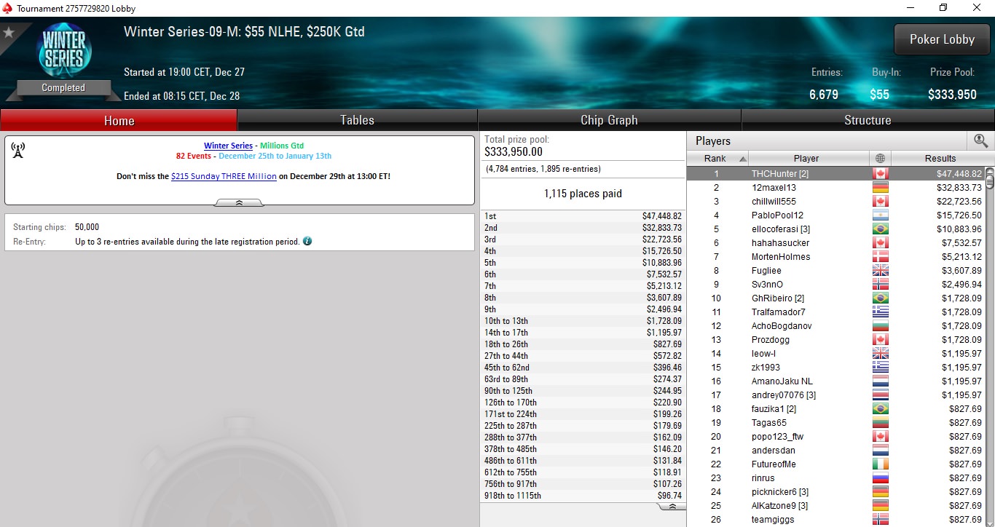Image resolution: width=995 pixels, height=527 pixels.
Task: Collapse the news banner panel
Action: [x=239, y=203]
